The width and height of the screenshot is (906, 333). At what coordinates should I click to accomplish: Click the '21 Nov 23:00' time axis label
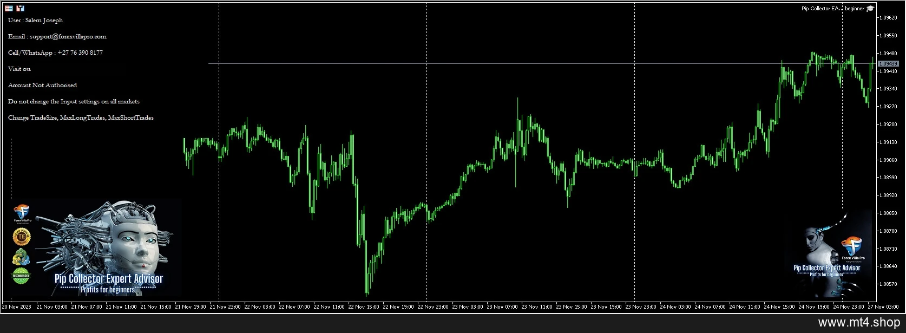[x=225, y=307]
